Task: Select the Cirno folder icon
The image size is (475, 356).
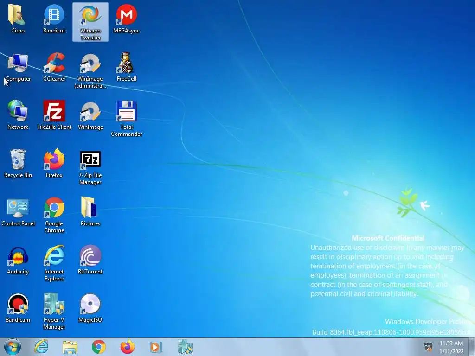Action: 18,19
